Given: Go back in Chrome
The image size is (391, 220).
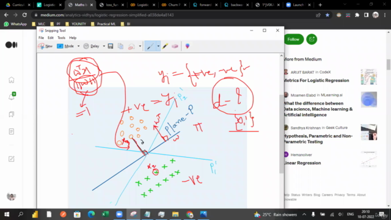Looking at the screenshot, I should point(6,15).
